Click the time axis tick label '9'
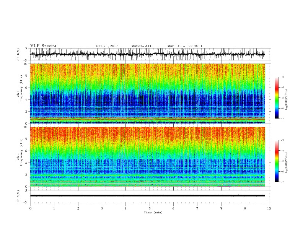This screenshot has height=234, width=303. pos(245,208)
